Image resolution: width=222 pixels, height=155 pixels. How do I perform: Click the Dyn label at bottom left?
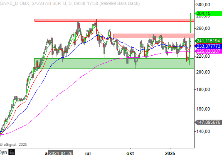3,153
